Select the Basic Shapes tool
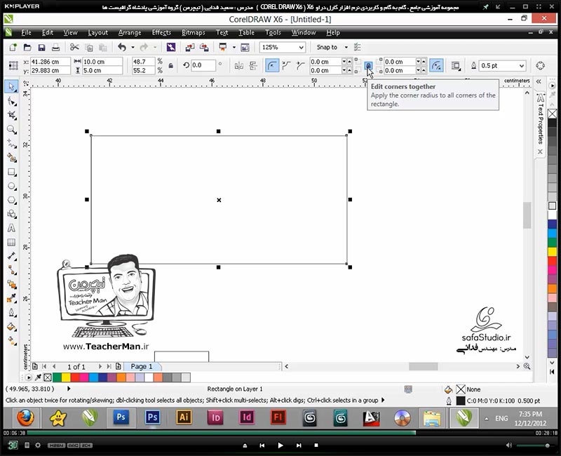The image size is (561, 456). click(12, 214)
